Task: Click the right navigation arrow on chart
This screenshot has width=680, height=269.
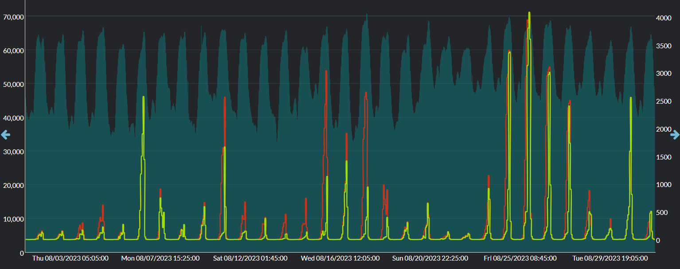Action: pyautogui.click(x=675, y=135)
